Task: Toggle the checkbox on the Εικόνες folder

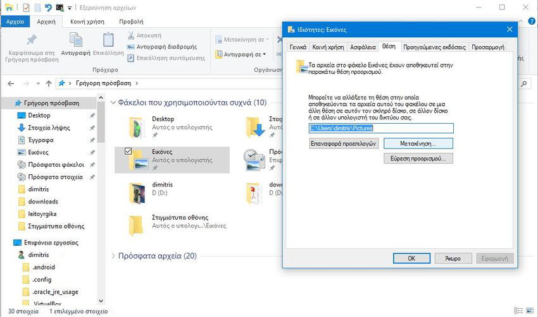Action: (128, 151)
